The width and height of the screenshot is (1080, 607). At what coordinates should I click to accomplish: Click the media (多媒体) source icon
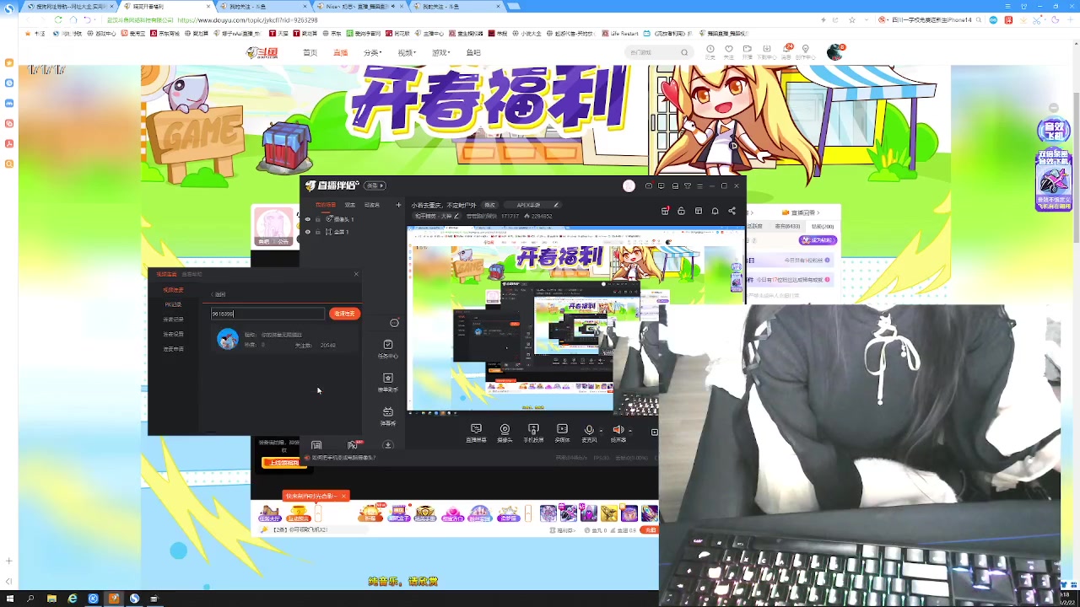pos(562,429)
